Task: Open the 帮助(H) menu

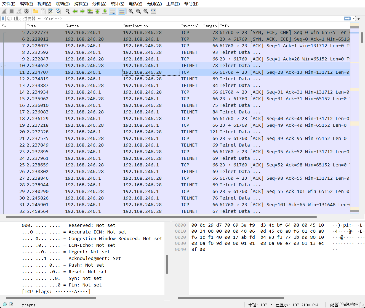Action: tap(191, 4)
